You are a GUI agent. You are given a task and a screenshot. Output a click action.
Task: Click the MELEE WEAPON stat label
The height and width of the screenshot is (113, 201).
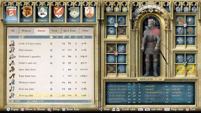(x=118, y=86)
